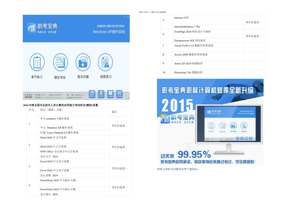Click the 99.95% pass rate figure
Viewport: 305px width, 216px height.
[x=194, y=155]
